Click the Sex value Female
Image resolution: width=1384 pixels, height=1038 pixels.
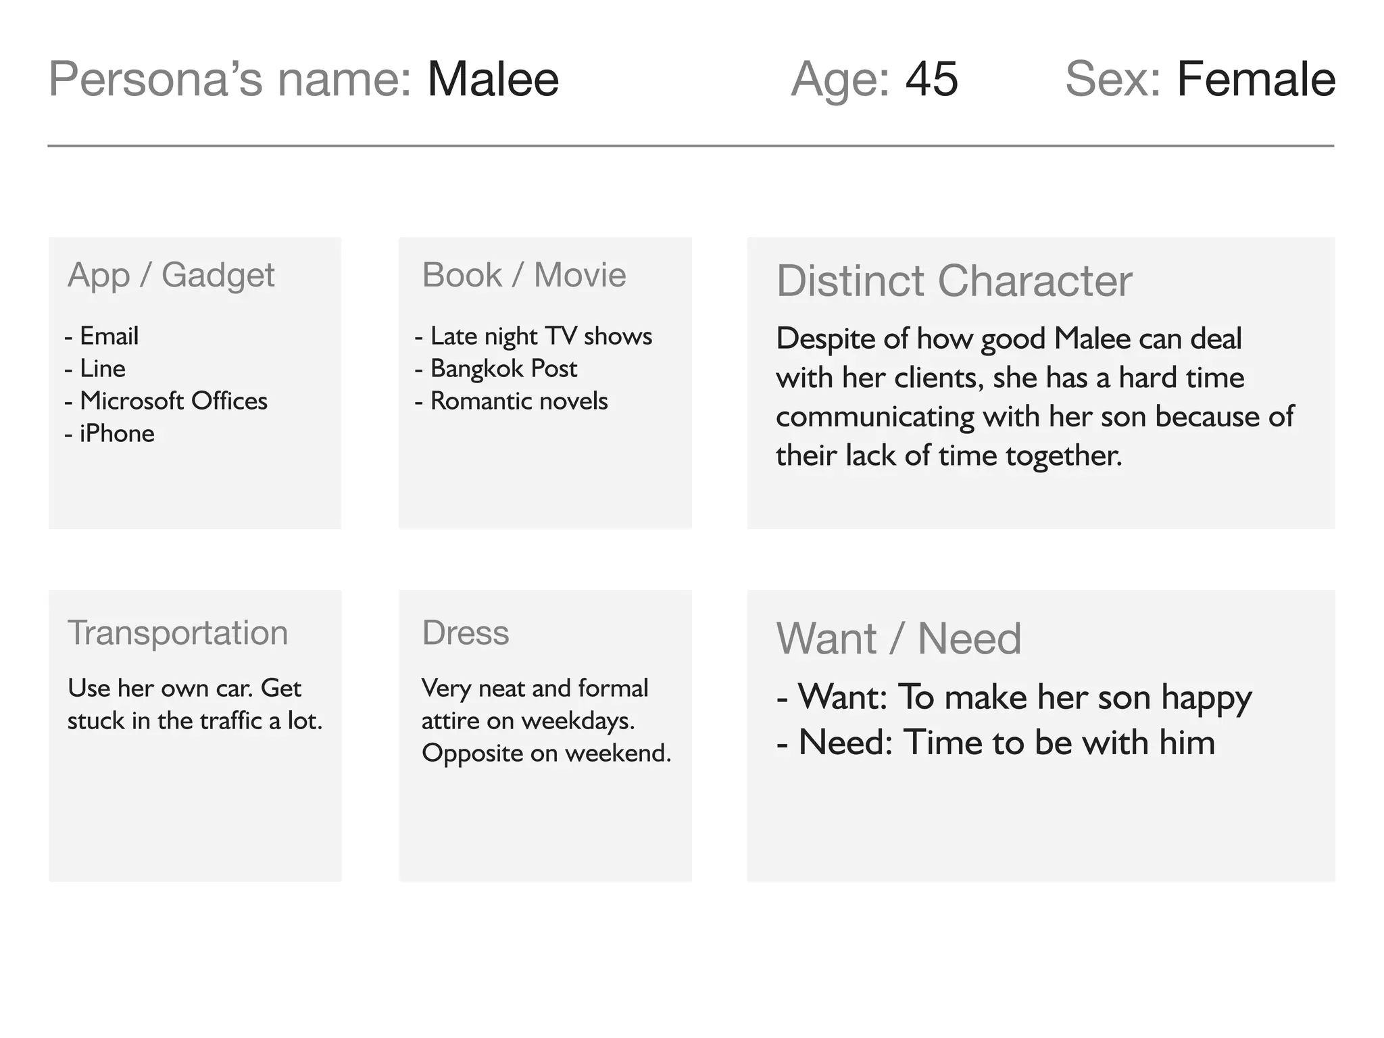pyautogui.click(x=1256, y=80)
